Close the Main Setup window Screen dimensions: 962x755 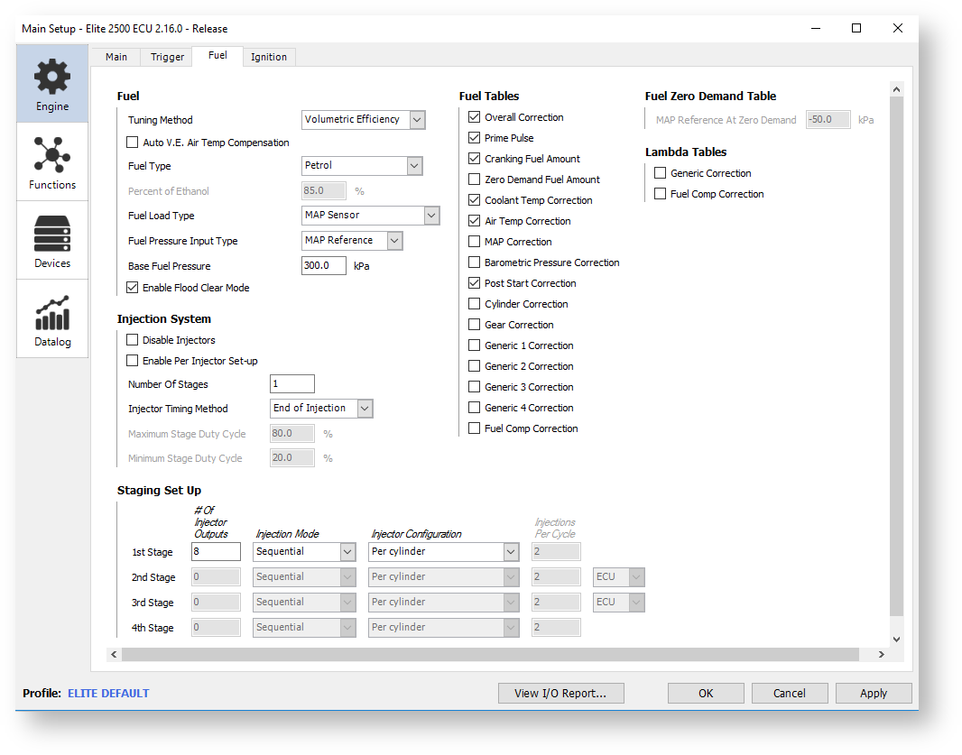pos(898,28)
